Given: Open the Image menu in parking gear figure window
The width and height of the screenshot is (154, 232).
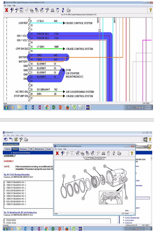Looking at the screenshot, I should click(60, 149).
